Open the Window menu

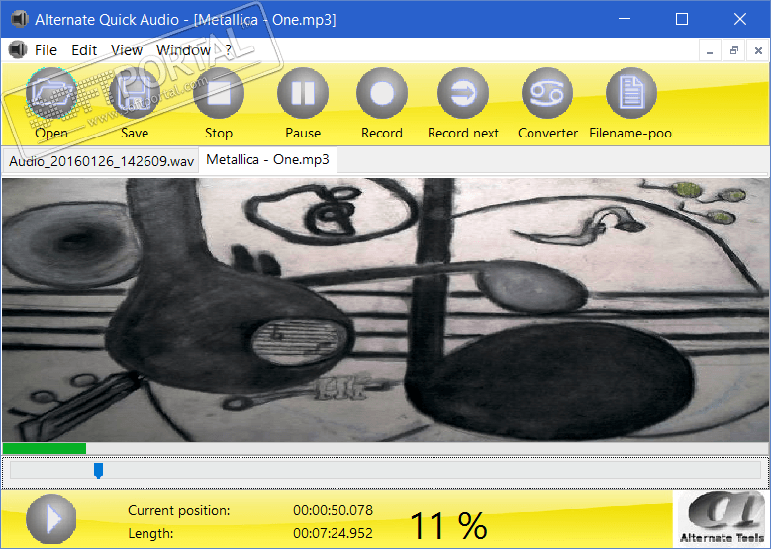click(x=183, y=50)
